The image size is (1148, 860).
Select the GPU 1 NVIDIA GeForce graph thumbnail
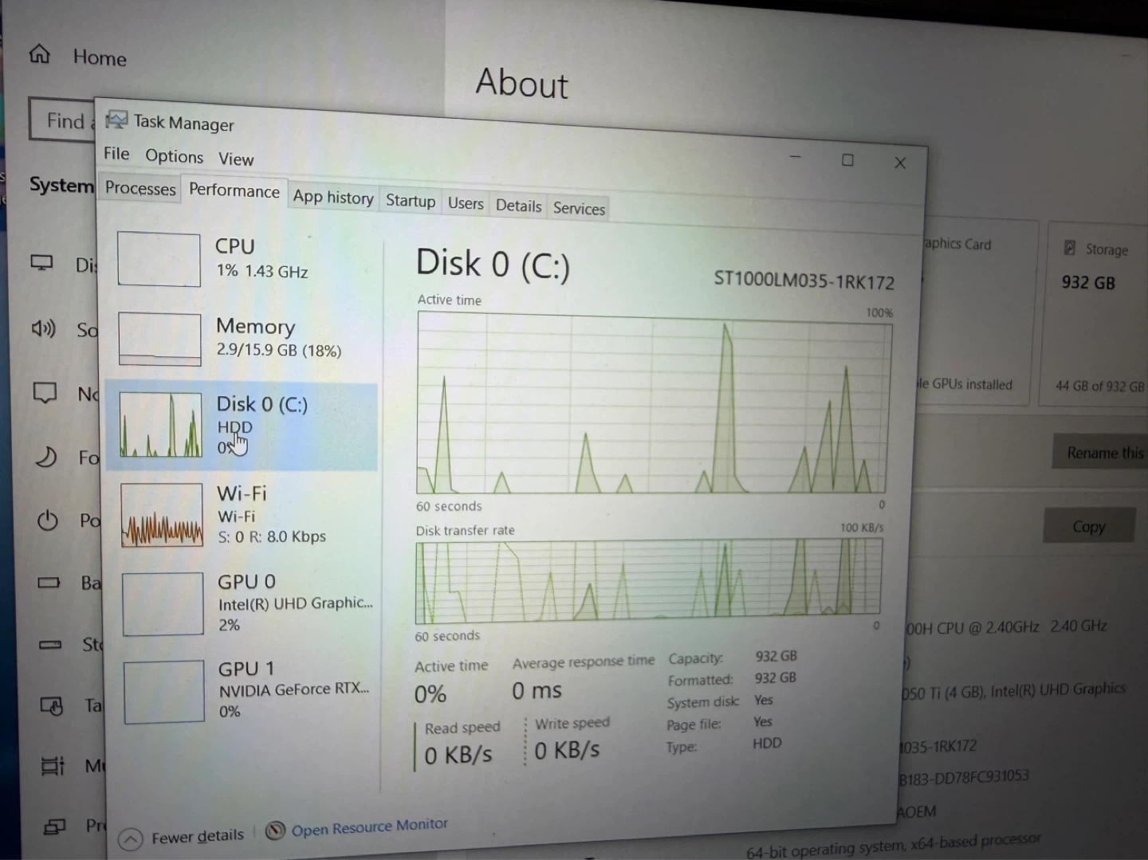coord(164,691)
